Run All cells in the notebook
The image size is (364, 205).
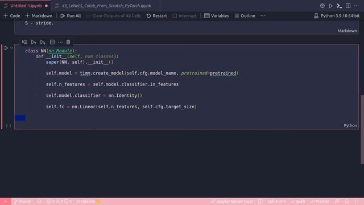(71, 16)
